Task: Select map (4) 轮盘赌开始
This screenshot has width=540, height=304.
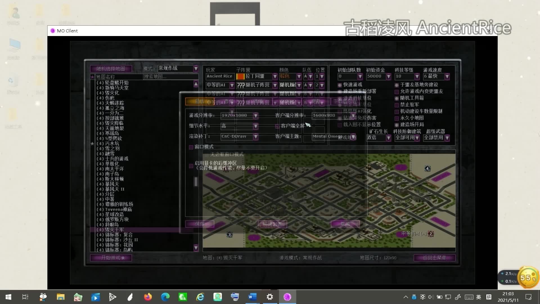Action: click(x=112, y=83)
